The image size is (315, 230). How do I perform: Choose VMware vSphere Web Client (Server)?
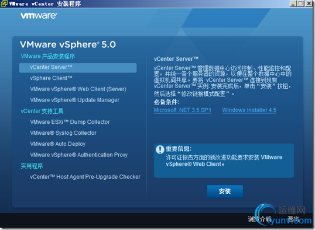tap(78, 89)
